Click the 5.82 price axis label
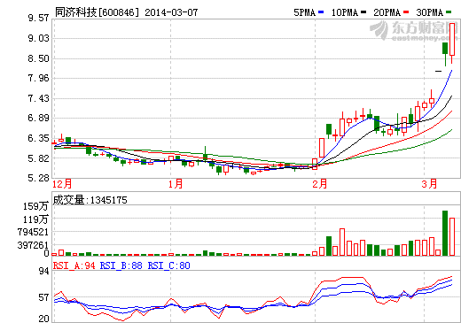The height and width of the screenshot is (323, 461). [x=38, y=158]
